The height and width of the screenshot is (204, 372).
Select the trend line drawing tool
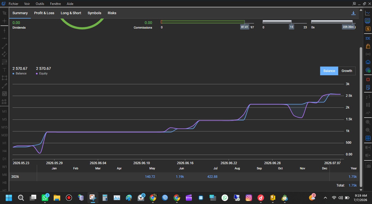pyautogui.click(x=4, y=46)
